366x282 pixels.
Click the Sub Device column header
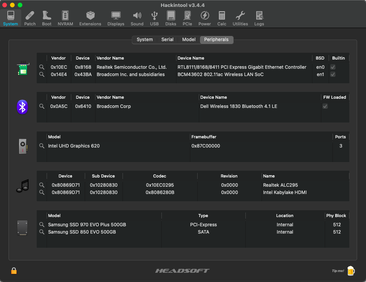click(103, 176)
